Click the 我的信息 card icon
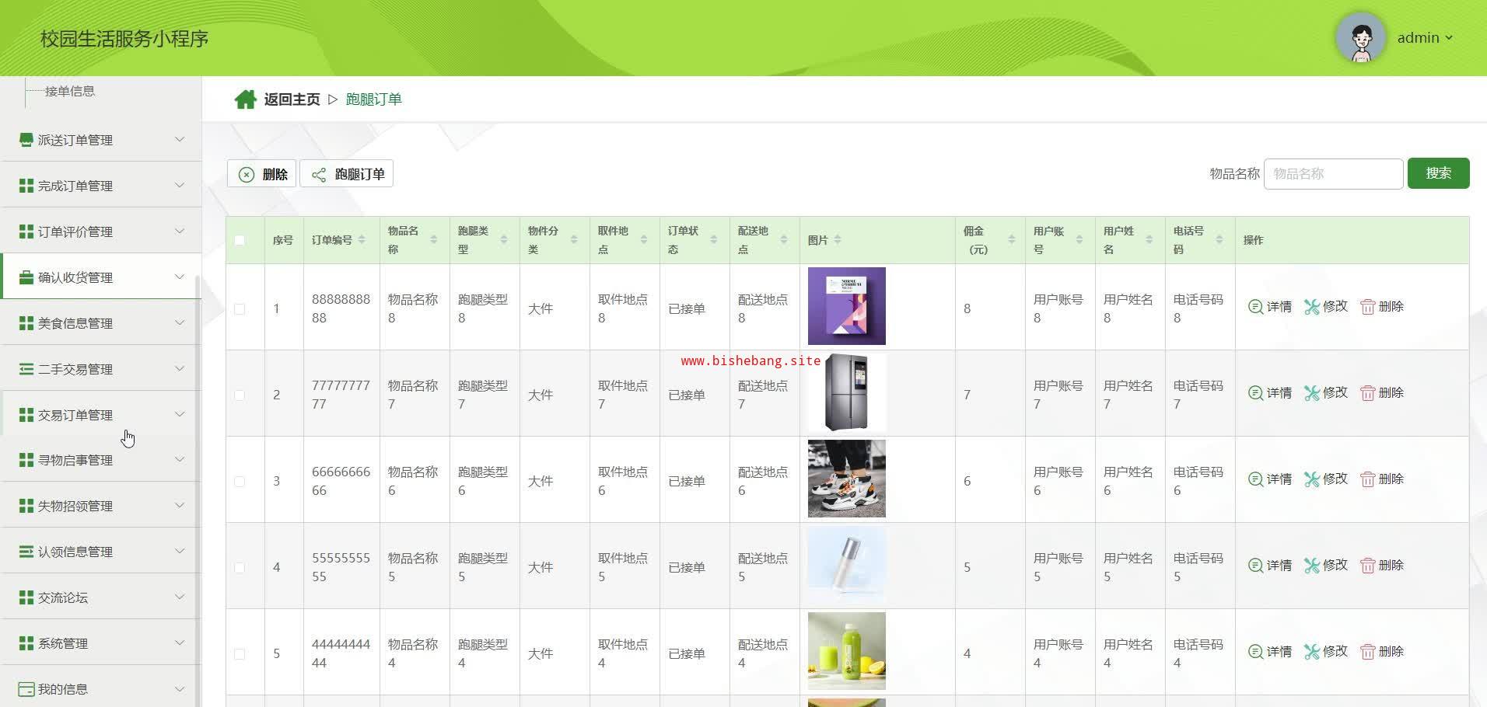This screenshot has height=707, width=1487. (x=26, y=689)
